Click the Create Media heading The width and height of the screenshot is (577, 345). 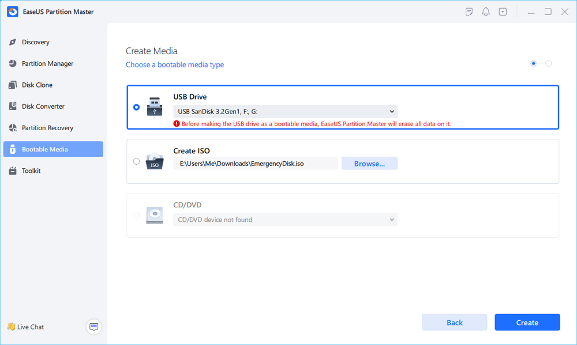(x=152, y=51)
